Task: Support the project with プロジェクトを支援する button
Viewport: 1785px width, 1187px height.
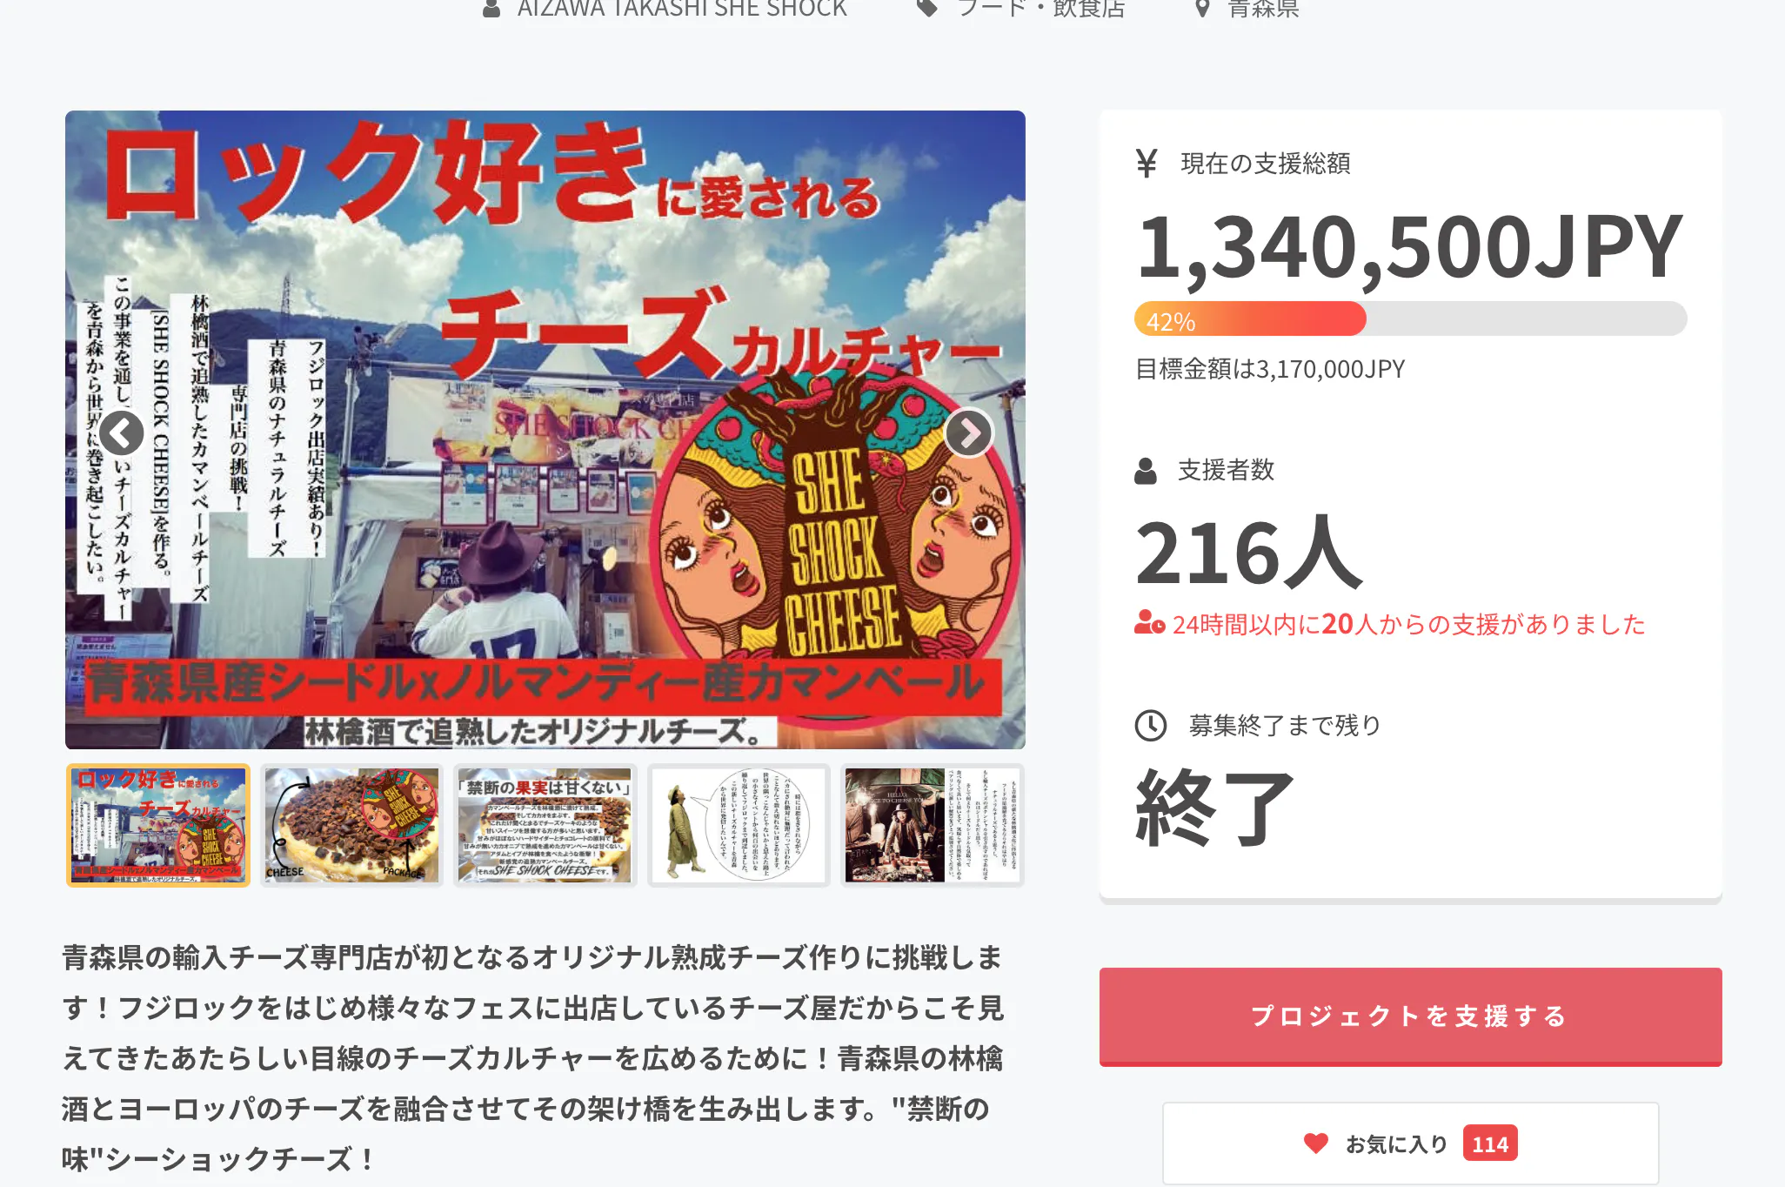Action: coord(1410,1016)
